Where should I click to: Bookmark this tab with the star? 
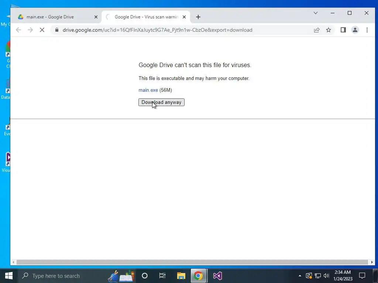tap(328, 30)
